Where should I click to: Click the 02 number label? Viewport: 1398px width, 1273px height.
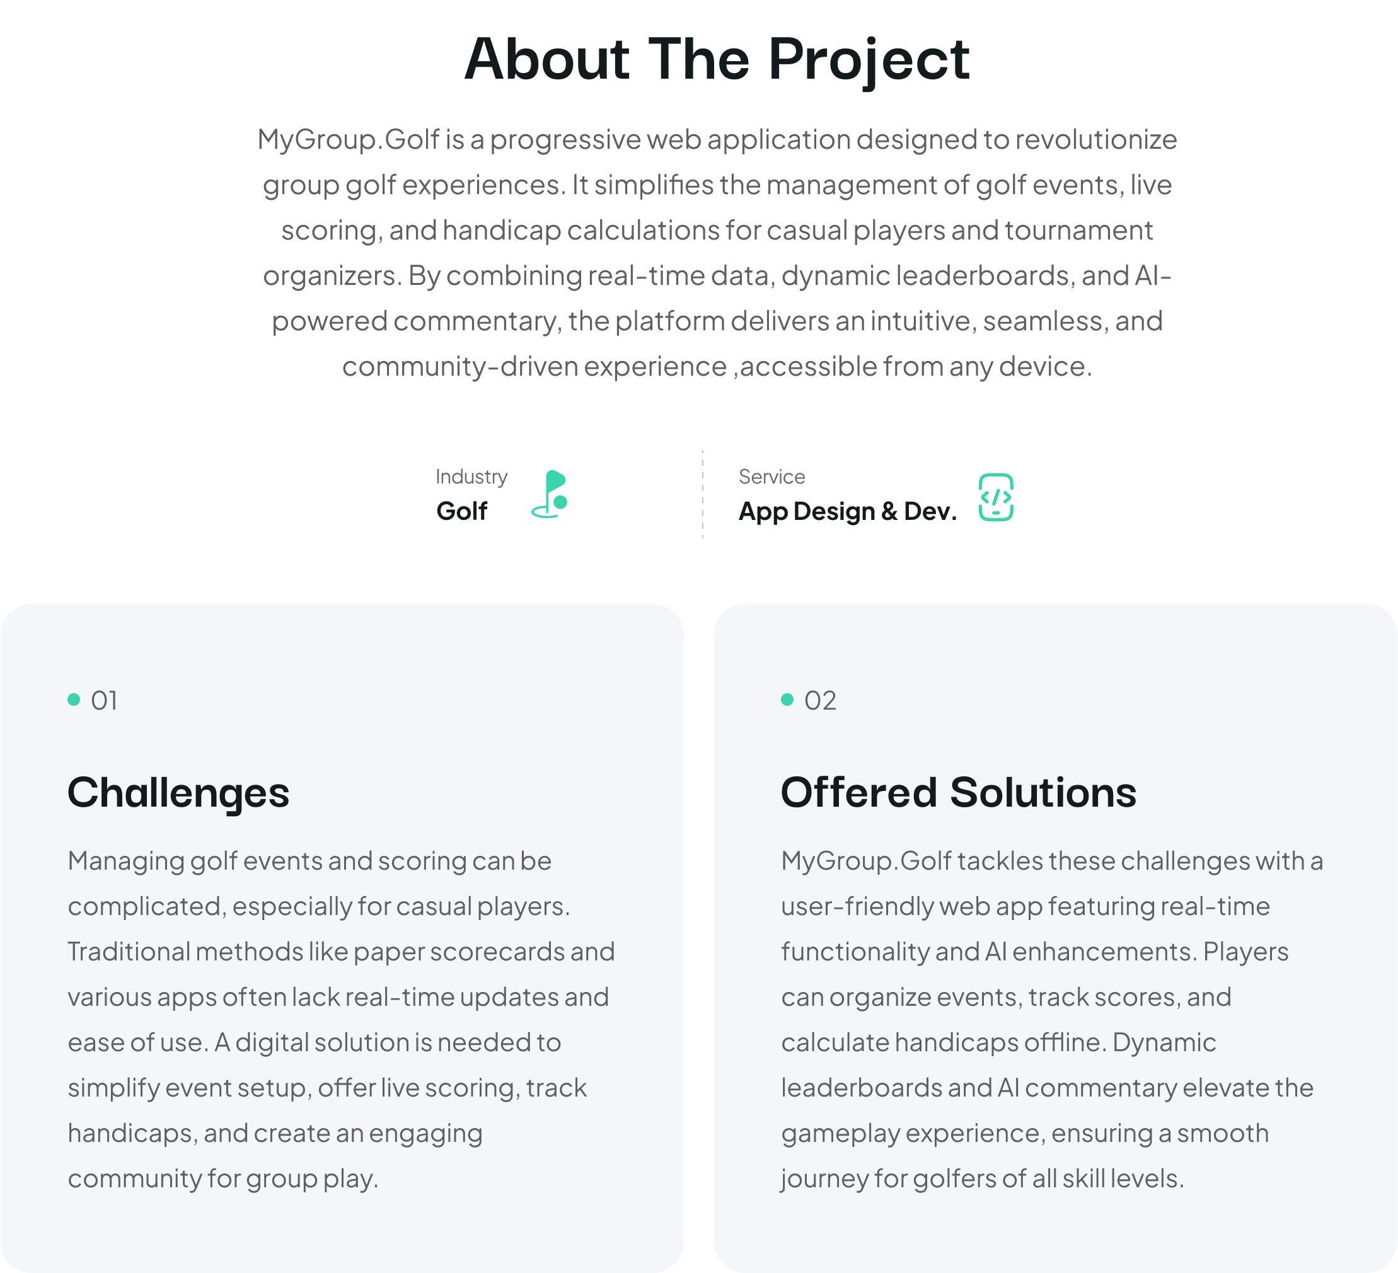[821, 700]
